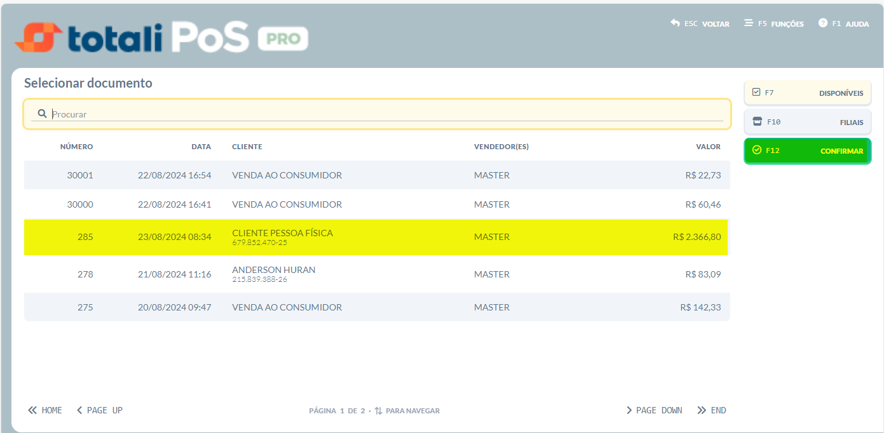Image resolution: width=884 pixels, height=433 pixels.
Task: Open the Funções menu
Action: [x=774, y=23]
